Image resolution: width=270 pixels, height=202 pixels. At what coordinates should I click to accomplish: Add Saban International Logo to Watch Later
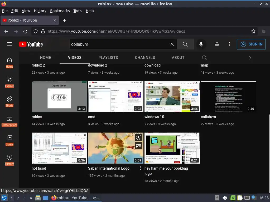(x=139, y=137)
